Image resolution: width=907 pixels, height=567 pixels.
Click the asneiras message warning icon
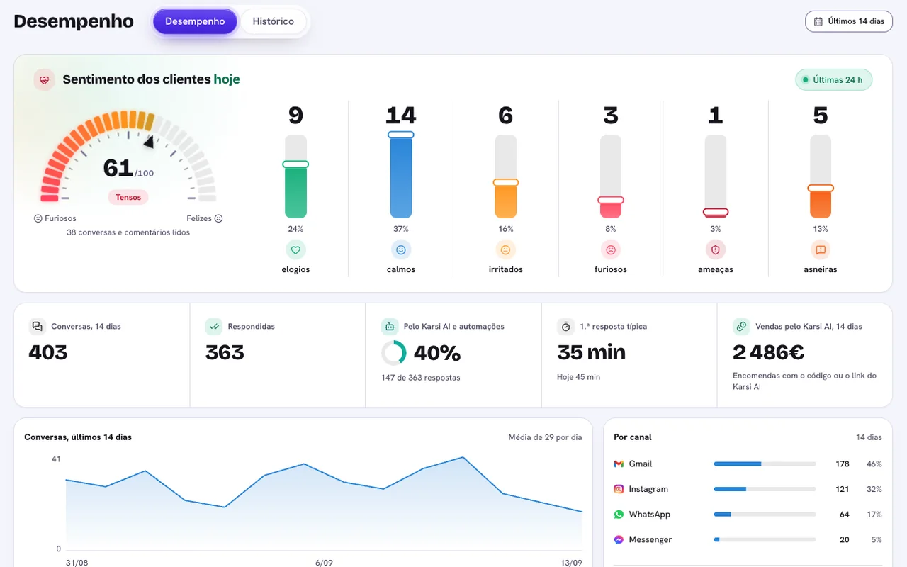point(821,249)
